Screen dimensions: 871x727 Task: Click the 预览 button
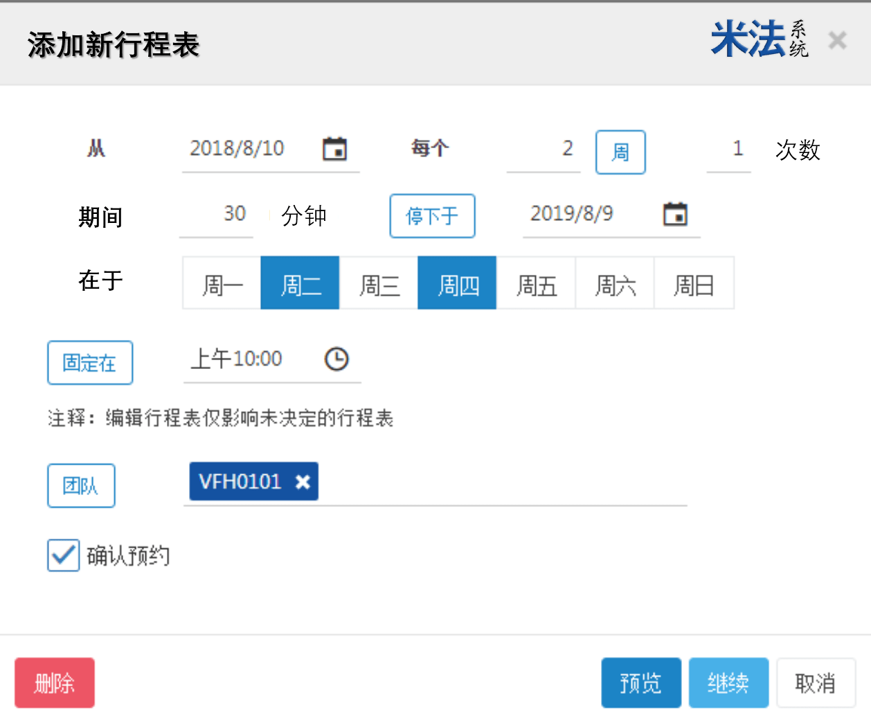[x=641, y=683]
